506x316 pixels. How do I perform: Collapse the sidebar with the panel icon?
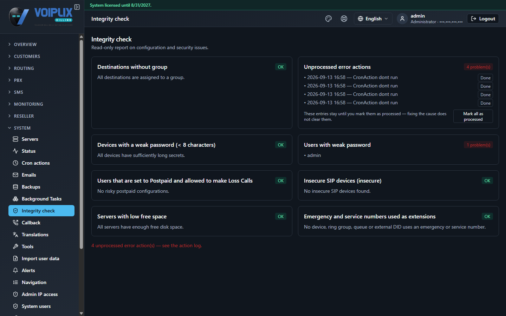point(77,7)
